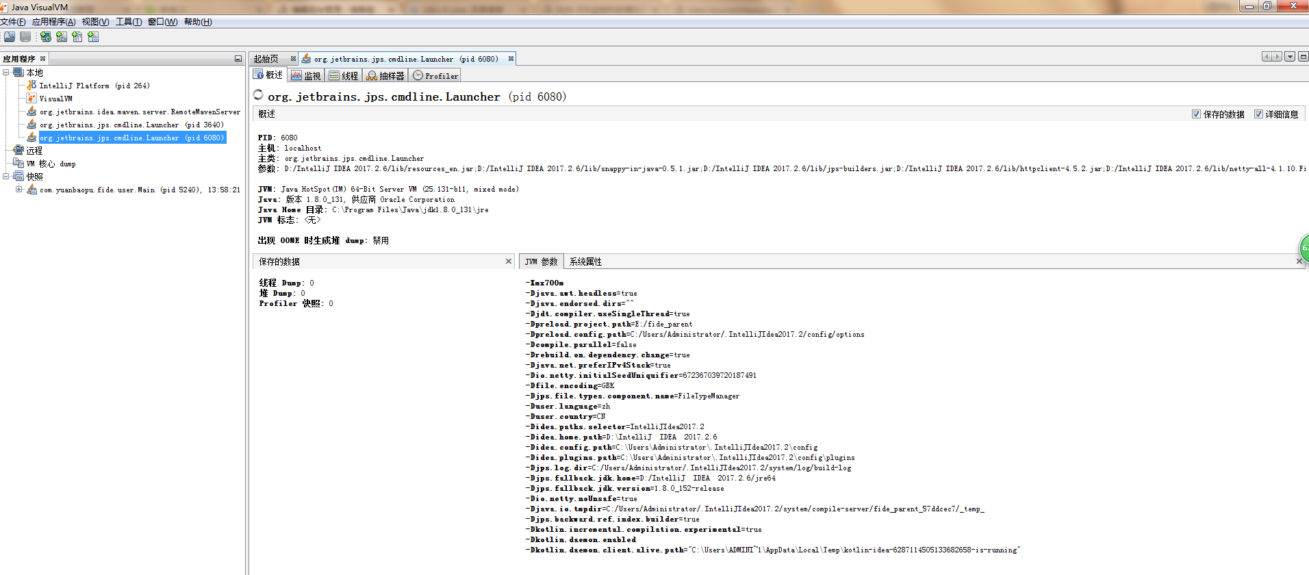1309x575 pixels.
Task: Click the Add VM Coredump toolbar icon
Action: (x=77, y=37)
